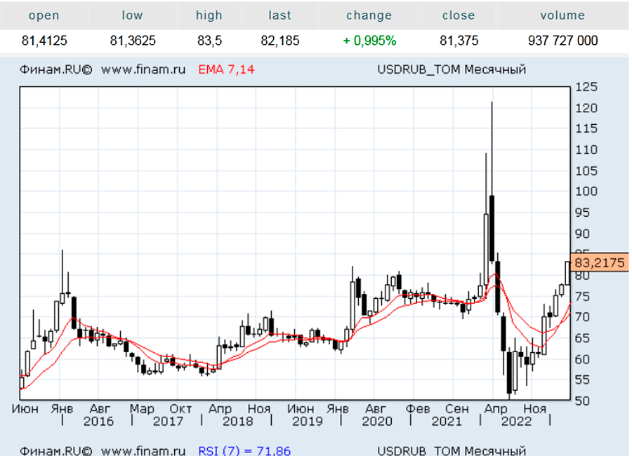Open www.finam.ru link above the price chart
Viewport: 632px width, 456px height.
(x=143, y=69)
